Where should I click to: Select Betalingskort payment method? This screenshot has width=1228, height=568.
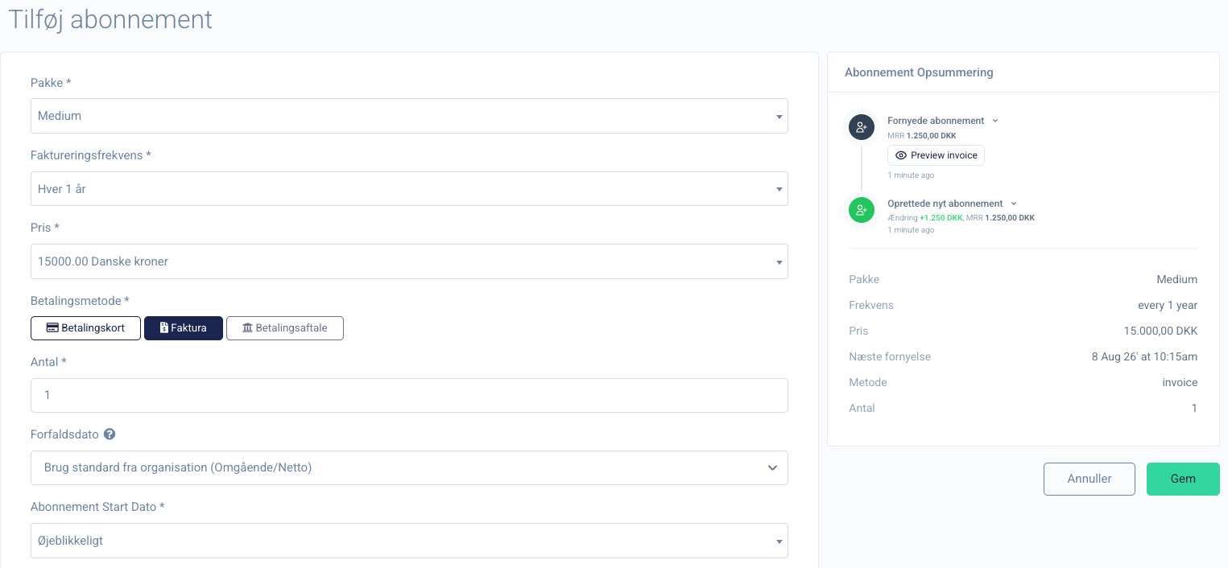point(85,328)
